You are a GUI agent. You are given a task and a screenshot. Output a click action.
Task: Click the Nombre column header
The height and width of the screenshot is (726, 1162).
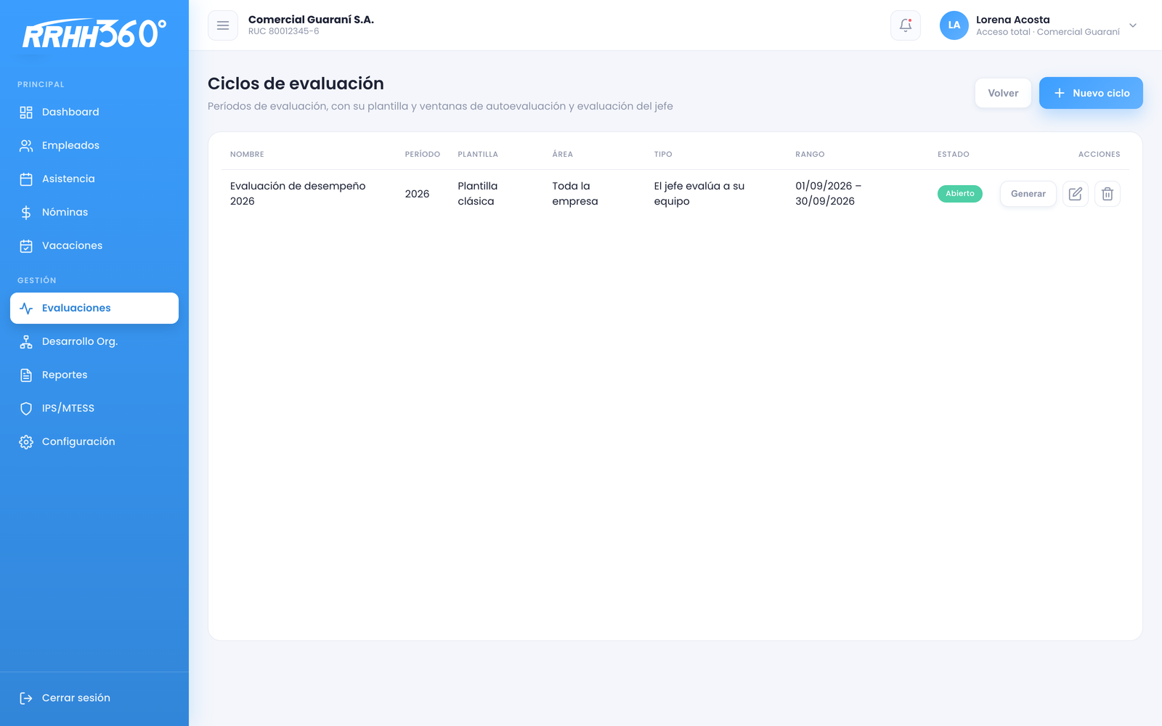[x=247, y=154]
